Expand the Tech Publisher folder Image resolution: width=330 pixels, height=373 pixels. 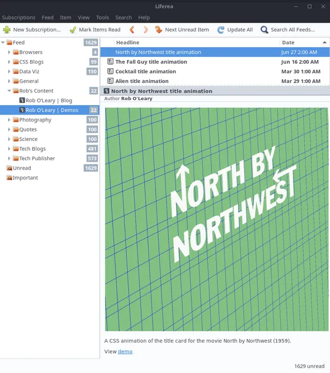pyautogui.click(x=9, y=158)
